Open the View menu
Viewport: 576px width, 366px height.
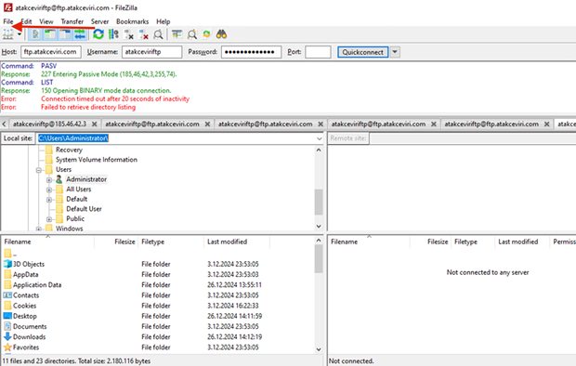[x=46, y=21]
